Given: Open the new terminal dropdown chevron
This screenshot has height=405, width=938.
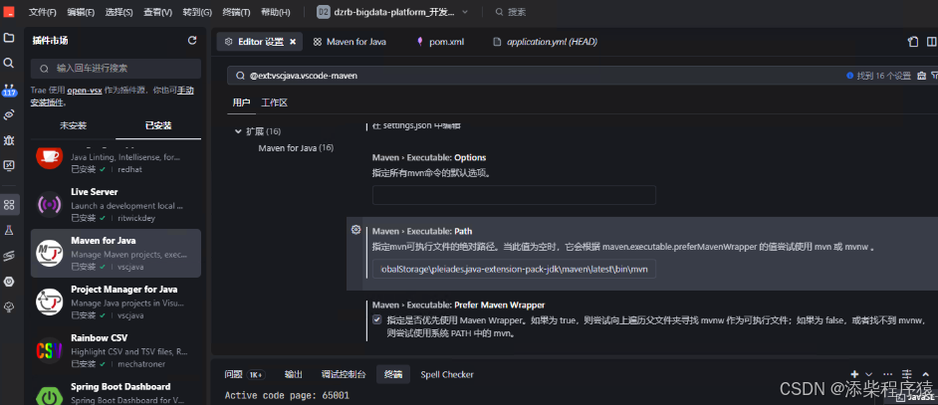Looking at the screenshot, I should click(869, 374).
